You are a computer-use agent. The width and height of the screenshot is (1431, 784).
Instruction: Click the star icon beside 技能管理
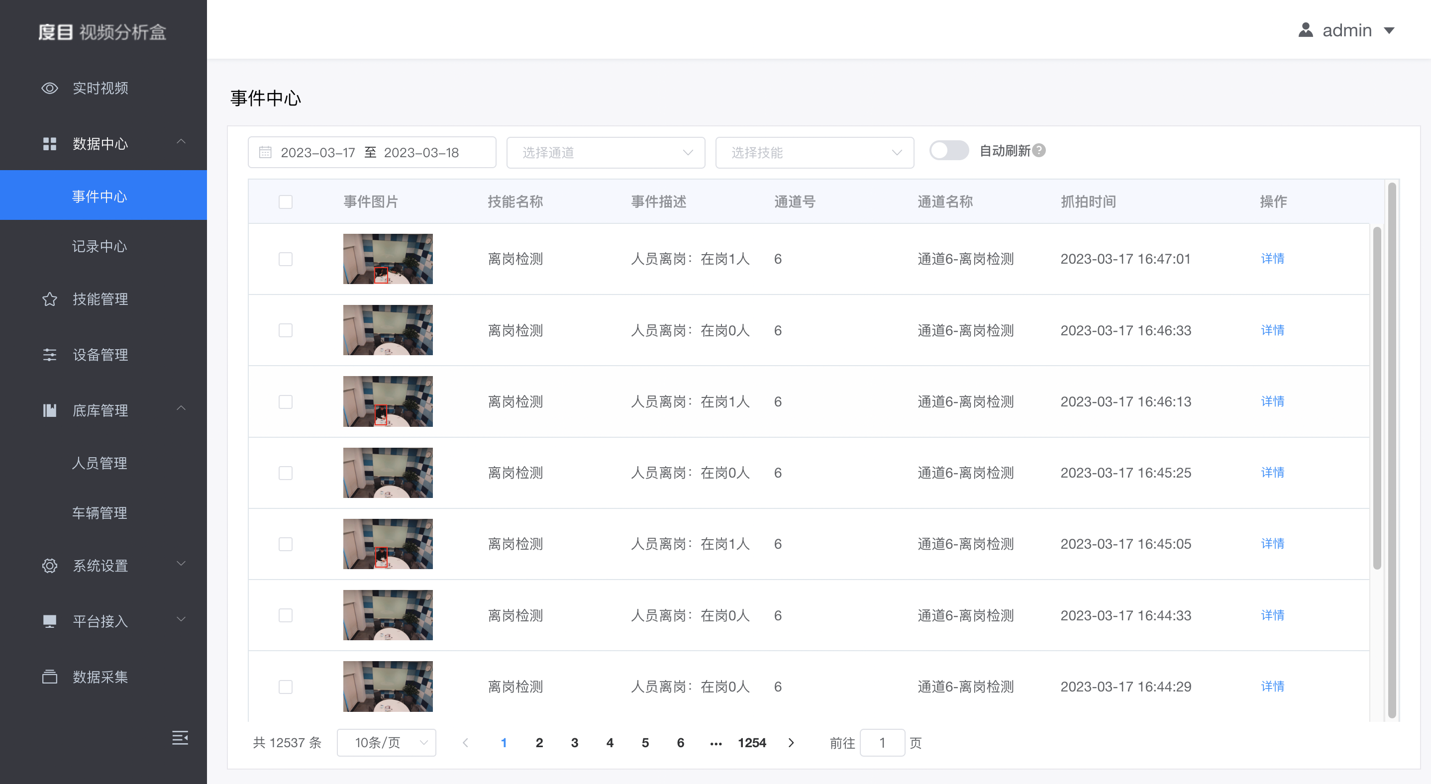click(x=49, y=299)
